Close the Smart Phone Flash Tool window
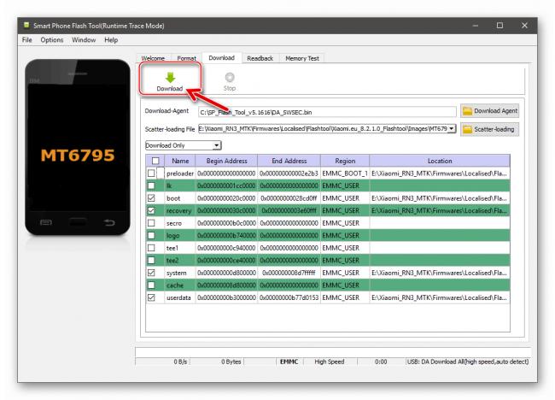The height and width of the screenshot is (400, 555). tap(524, 26)
